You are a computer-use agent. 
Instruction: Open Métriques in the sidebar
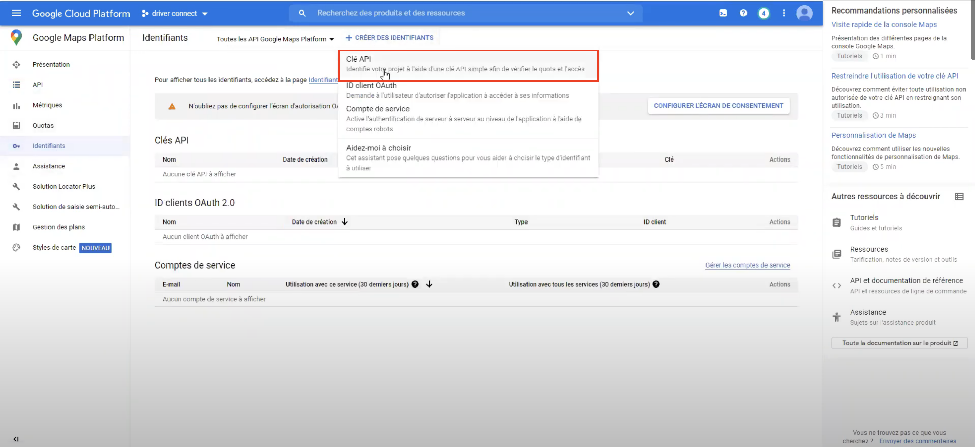click(47, 105)
